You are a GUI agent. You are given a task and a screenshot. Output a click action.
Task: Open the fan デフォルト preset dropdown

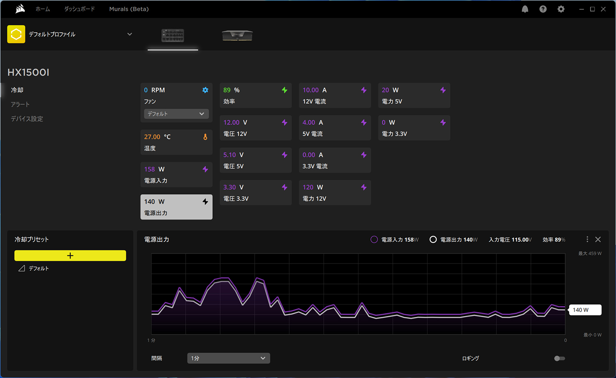pos(176,114)
